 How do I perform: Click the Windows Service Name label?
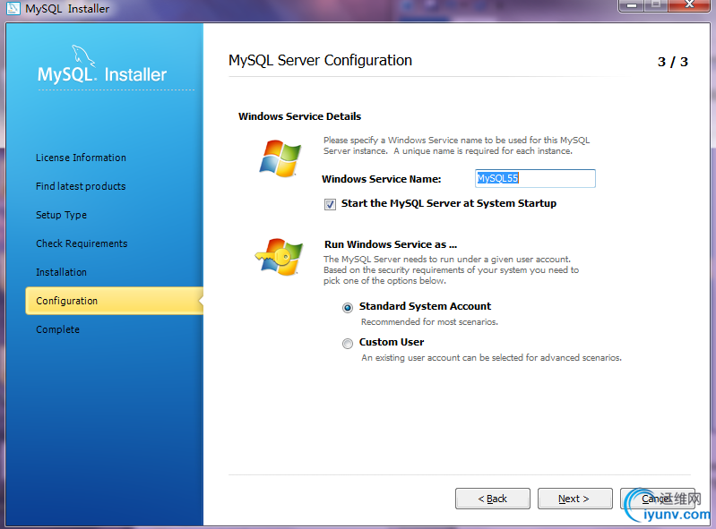(x=381, y=179)
